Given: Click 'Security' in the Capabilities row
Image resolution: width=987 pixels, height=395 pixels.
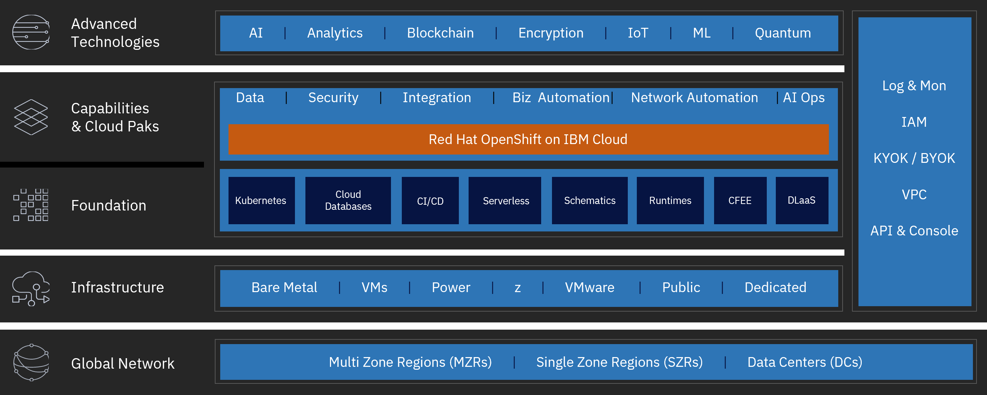Looking at the screenshot, I should click(333, 98).
